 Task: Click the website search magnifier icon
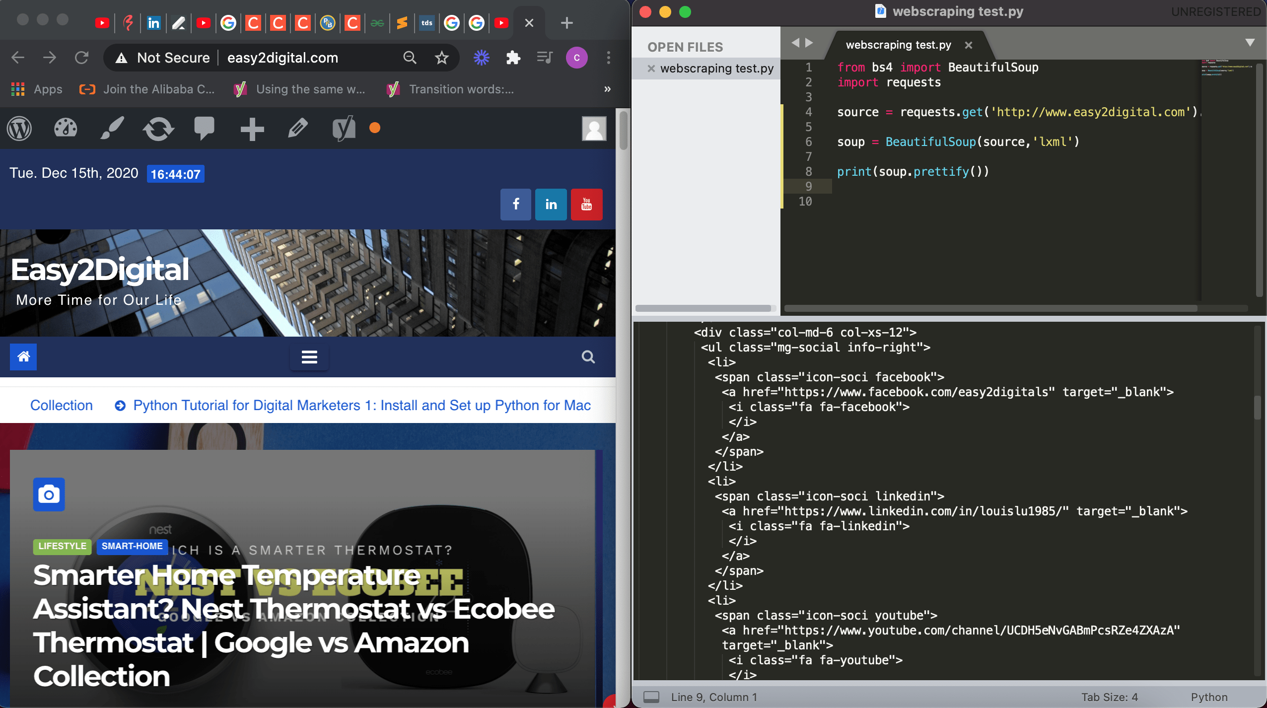pos(588,357)
